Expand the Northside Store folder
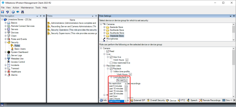This screenshot has width=236, height=107. (x=104, y=30)
